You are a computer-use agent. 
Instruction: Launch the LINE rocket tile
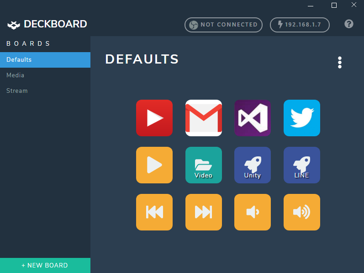302,165
